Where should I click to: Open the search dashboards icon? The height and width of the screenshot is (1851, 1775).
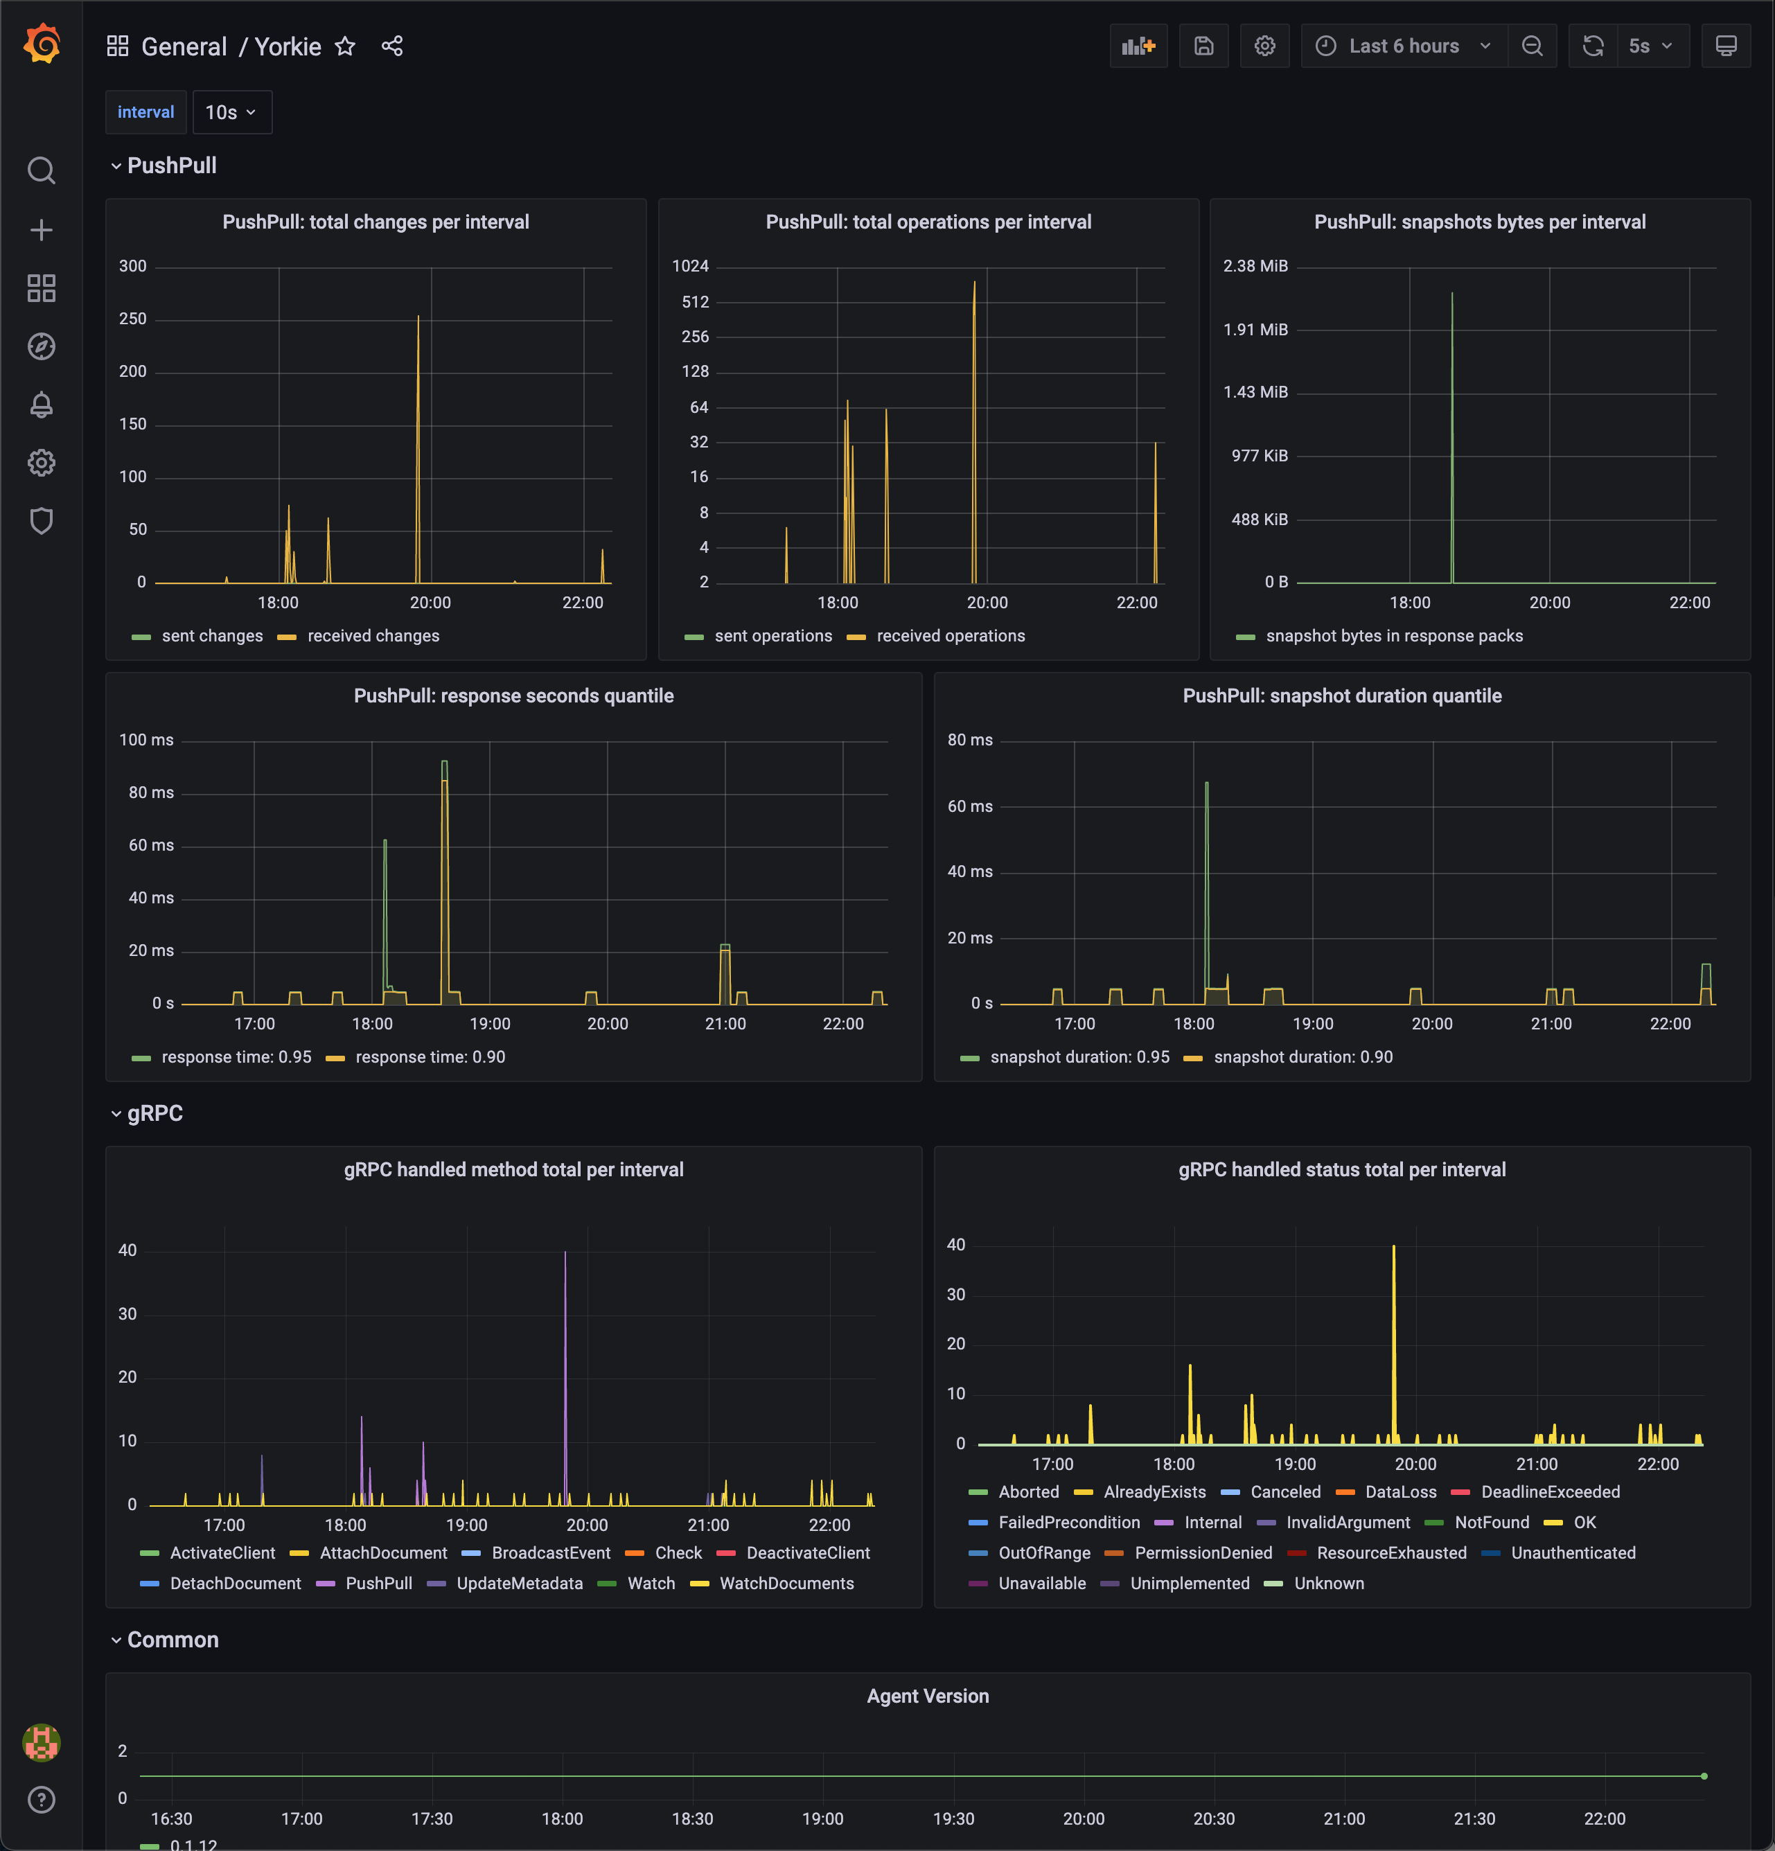[42, 171]
